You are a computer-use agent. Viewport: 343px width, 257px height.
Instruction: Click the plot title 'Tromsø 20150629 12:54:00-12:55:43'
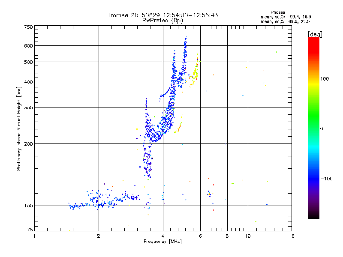coord(162,15)
